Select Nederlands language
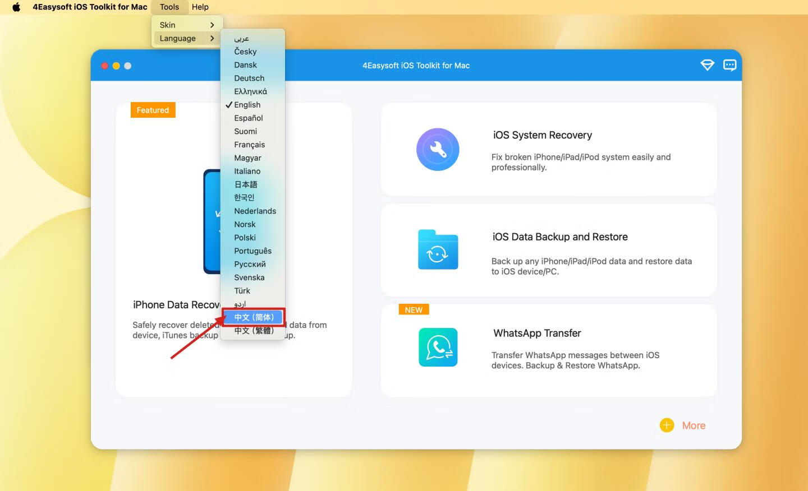Image resolution: width=808 pixels, height=491 pixels. tap(252, 211)
